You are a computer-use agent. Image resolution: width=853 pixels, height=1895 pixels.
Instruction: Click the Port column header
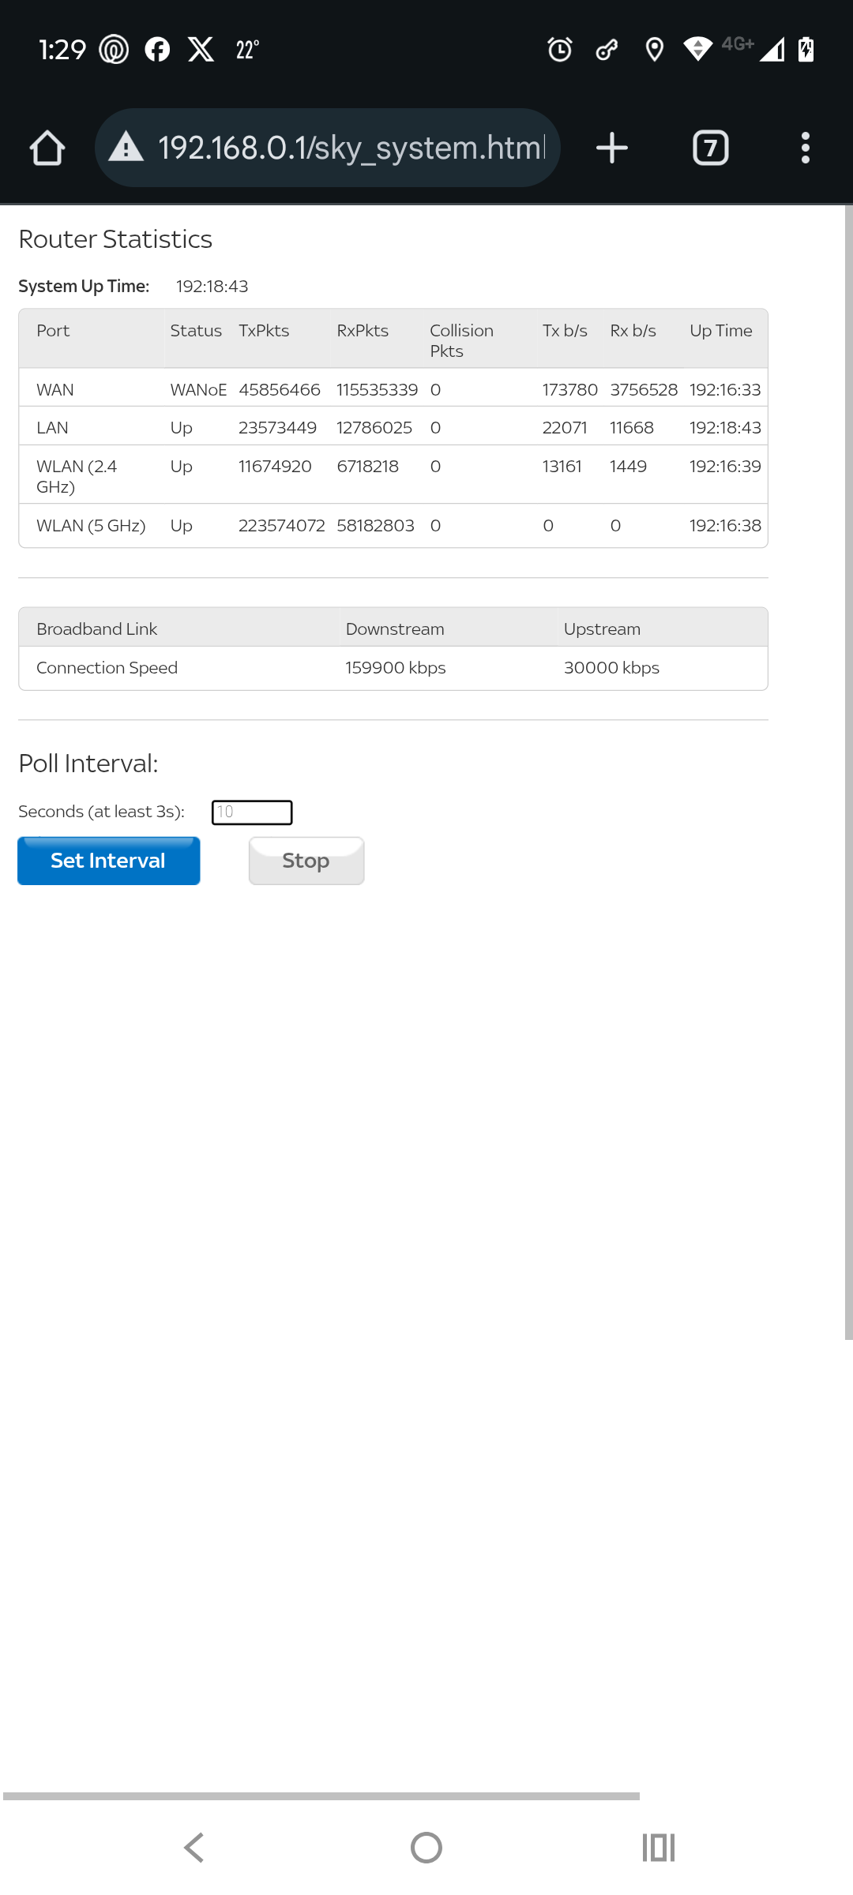coord(53,331)
